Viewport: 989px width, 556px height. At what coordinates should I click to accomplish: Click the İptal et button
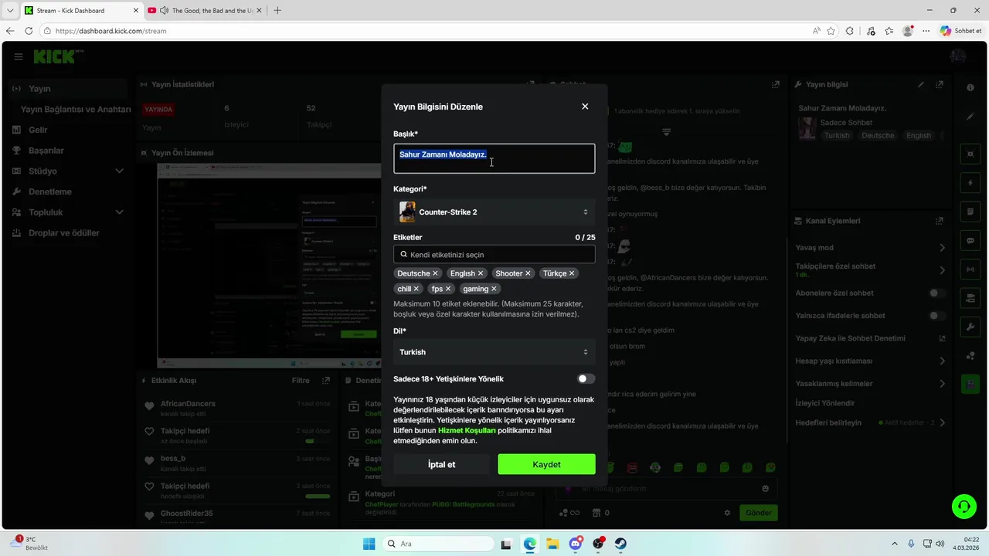tap(441, 464)
